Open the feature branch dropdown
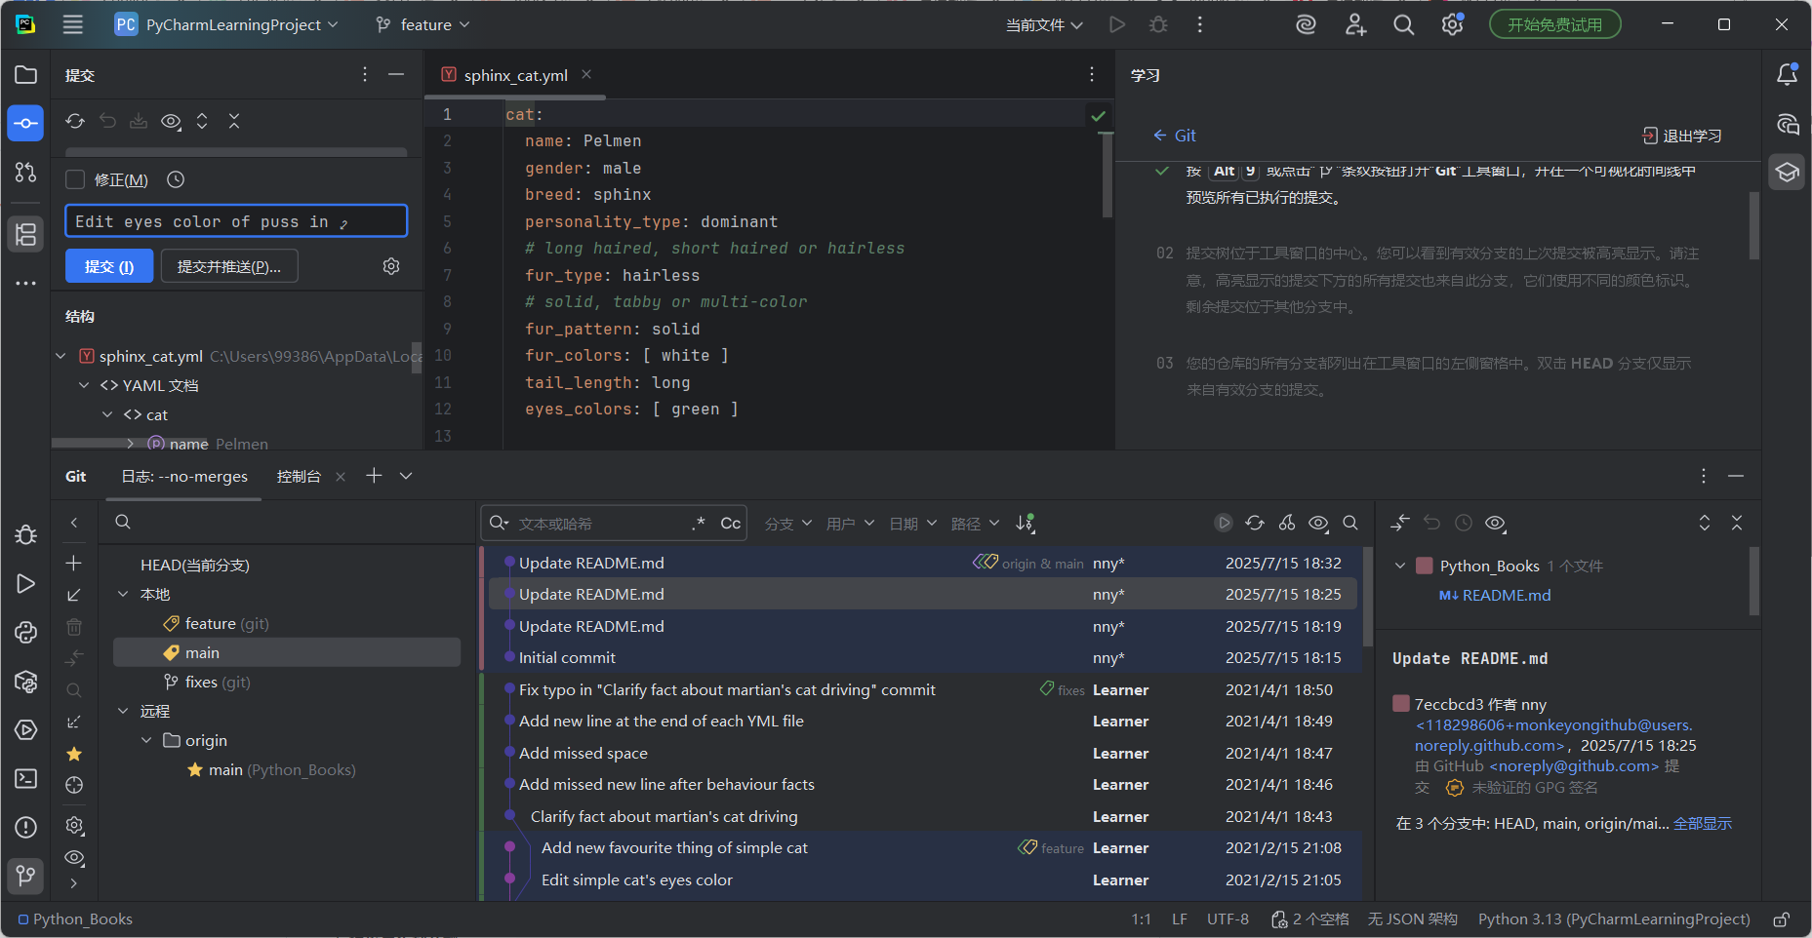Viewport: 1812px width, 938px height. pyautogui.click(x=422, y=24)
